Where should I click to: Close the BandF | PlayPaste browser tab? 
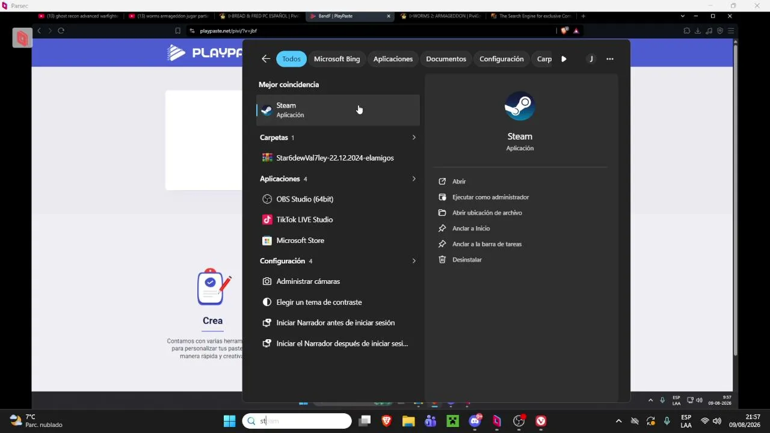coord(389,16)
